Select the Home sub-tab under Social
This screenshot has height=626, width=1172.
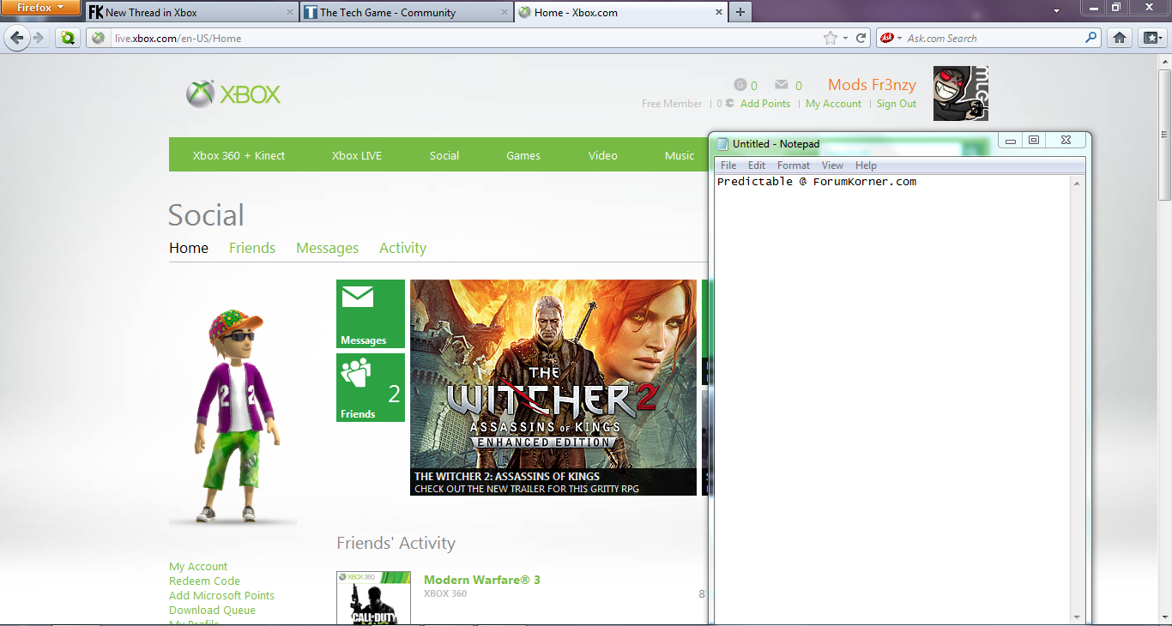click(x=189, y=248)
